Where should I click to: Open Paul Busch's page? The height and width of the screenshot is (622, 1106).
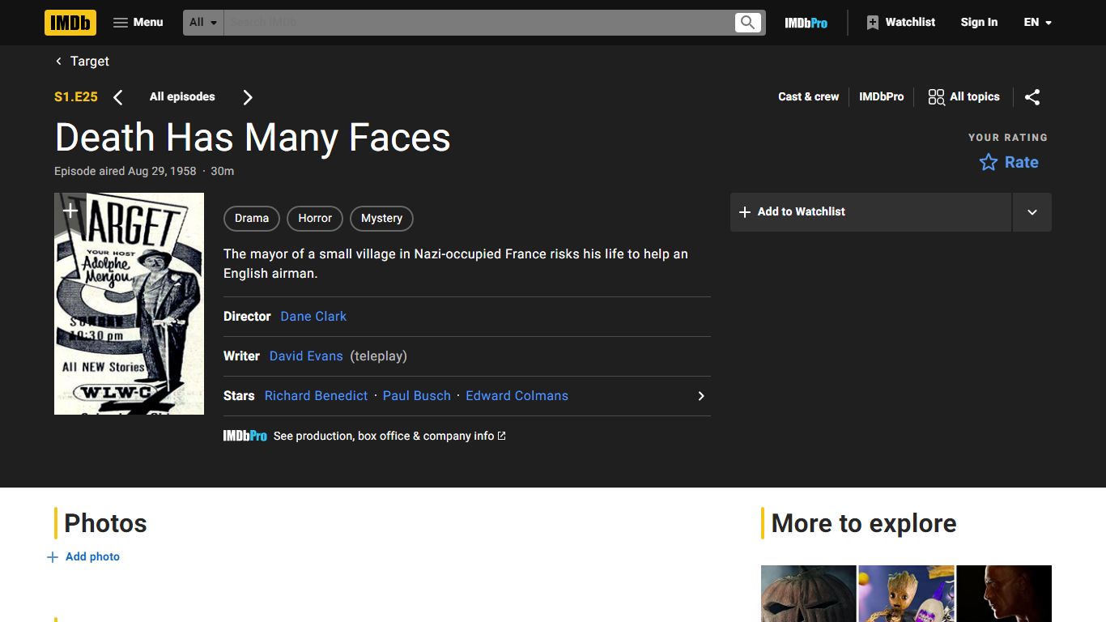pyautogui.click(x=417, y=396)
